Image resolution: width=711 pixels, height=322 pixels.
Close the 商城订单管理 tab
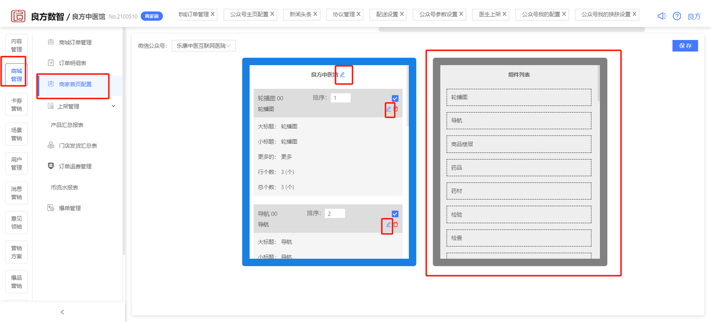tap(213, 14)
